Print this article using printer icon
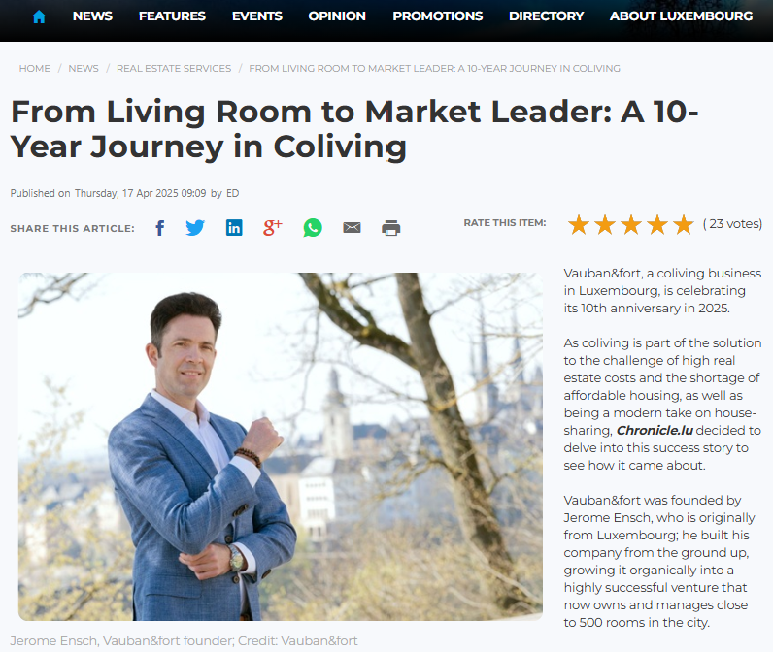Viewport: 773px width, 652px height. click(391, 228)
